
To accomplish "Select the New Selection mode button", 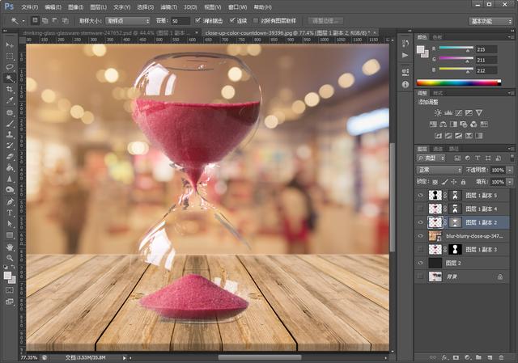I will click(35, 21).
